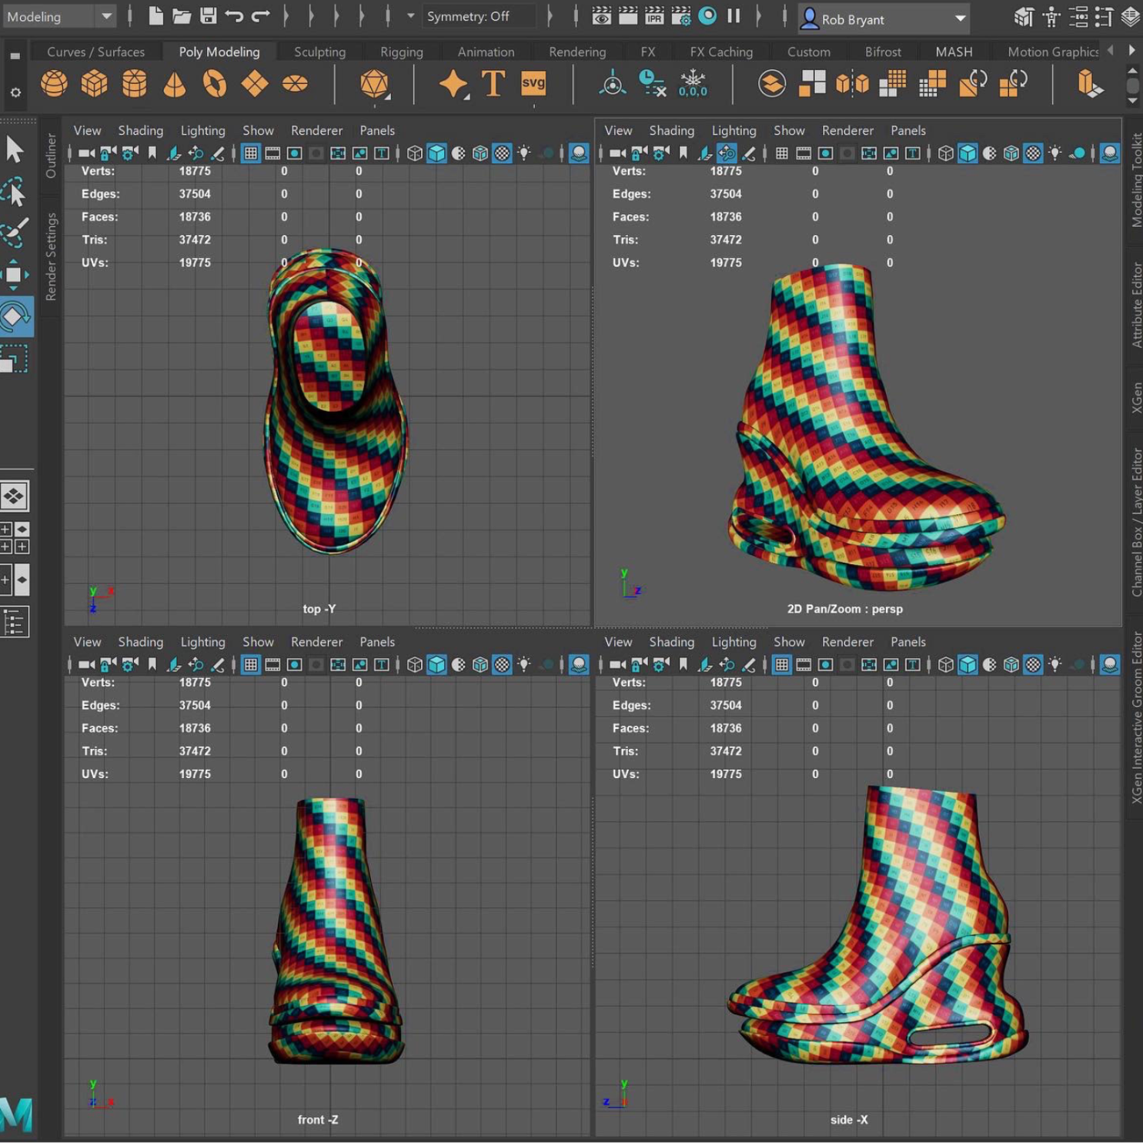1143x1143 pixels.
Task: Click the polygon sphere shelf icon
Action: [54, 83]
